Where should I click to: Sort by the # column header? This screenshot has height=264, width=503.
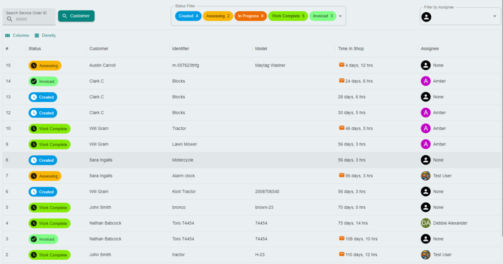click(x=7, y=48)
